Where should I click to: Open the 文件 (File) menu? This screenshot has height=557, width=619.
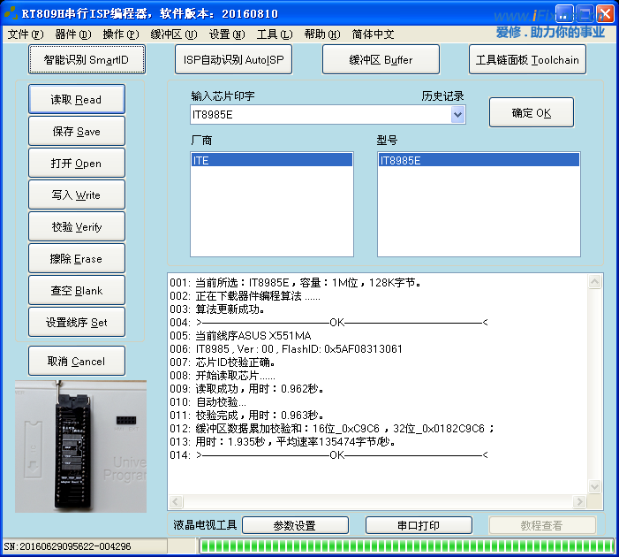click(x=25, y=34)
